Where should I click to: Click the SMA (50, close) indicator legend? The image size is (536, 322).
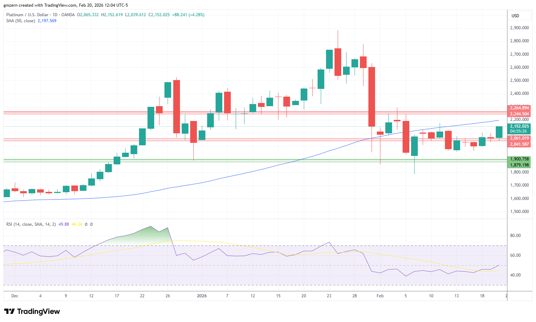point(21,21)
